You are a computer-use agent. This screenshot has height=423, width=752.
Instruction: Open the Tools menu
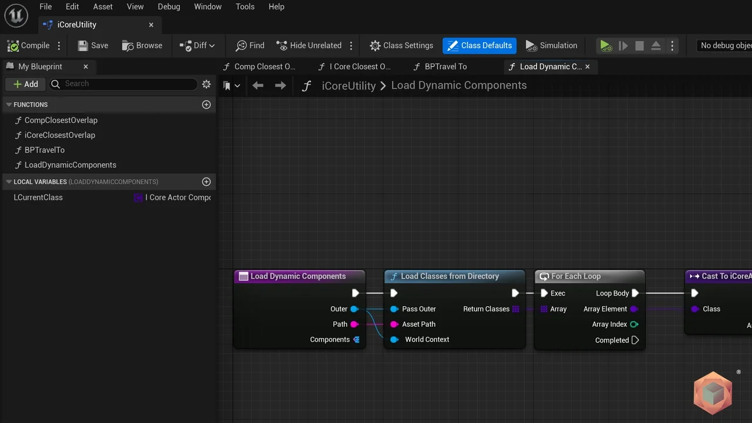[245, 6]
